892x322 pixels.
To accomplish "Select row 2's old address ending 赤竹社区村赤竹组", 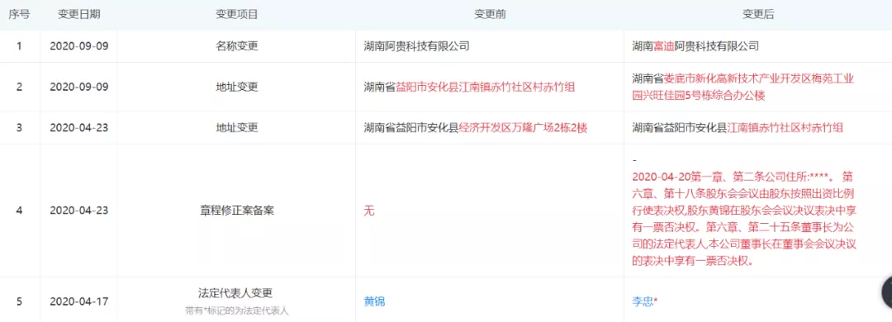I will 469,87.
